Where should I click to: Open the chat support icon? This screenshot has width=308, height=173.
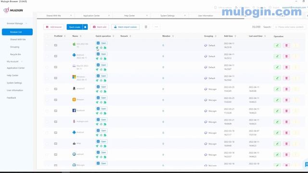(306, 164)
